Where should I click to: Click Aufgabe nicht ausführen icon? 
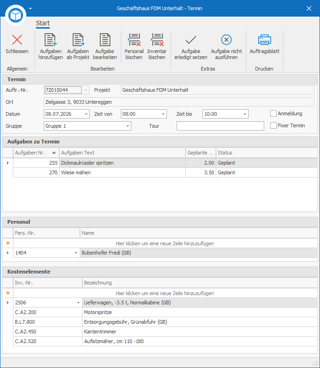(x=226, y=40)
